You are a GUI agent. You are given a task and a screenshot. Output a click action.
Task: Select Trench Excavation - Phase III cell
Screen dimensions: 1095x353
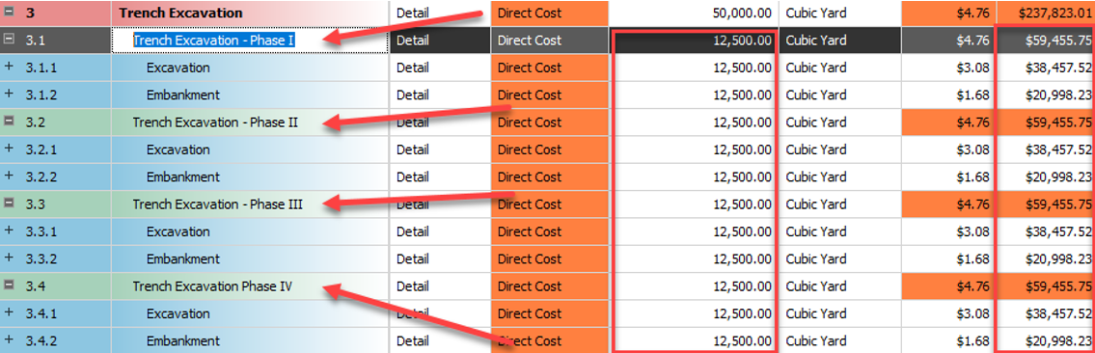pyautogui.click(x=250, y=204)
